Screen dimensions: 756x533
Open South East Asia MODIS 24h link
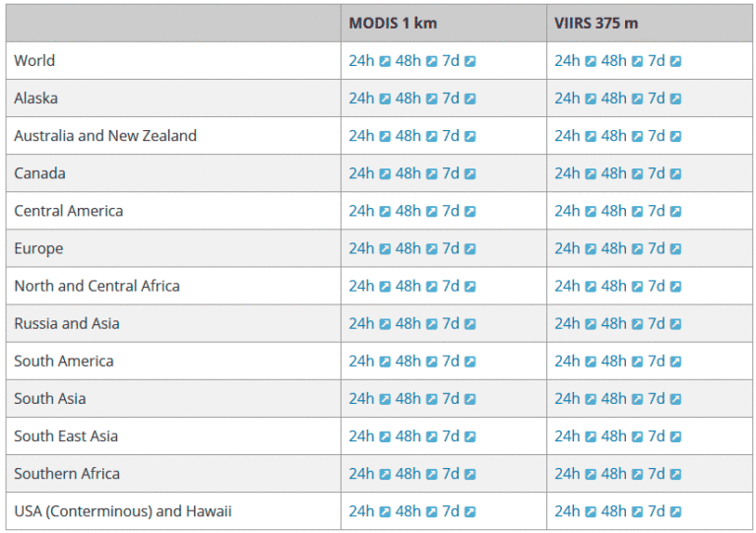(361, 436)
